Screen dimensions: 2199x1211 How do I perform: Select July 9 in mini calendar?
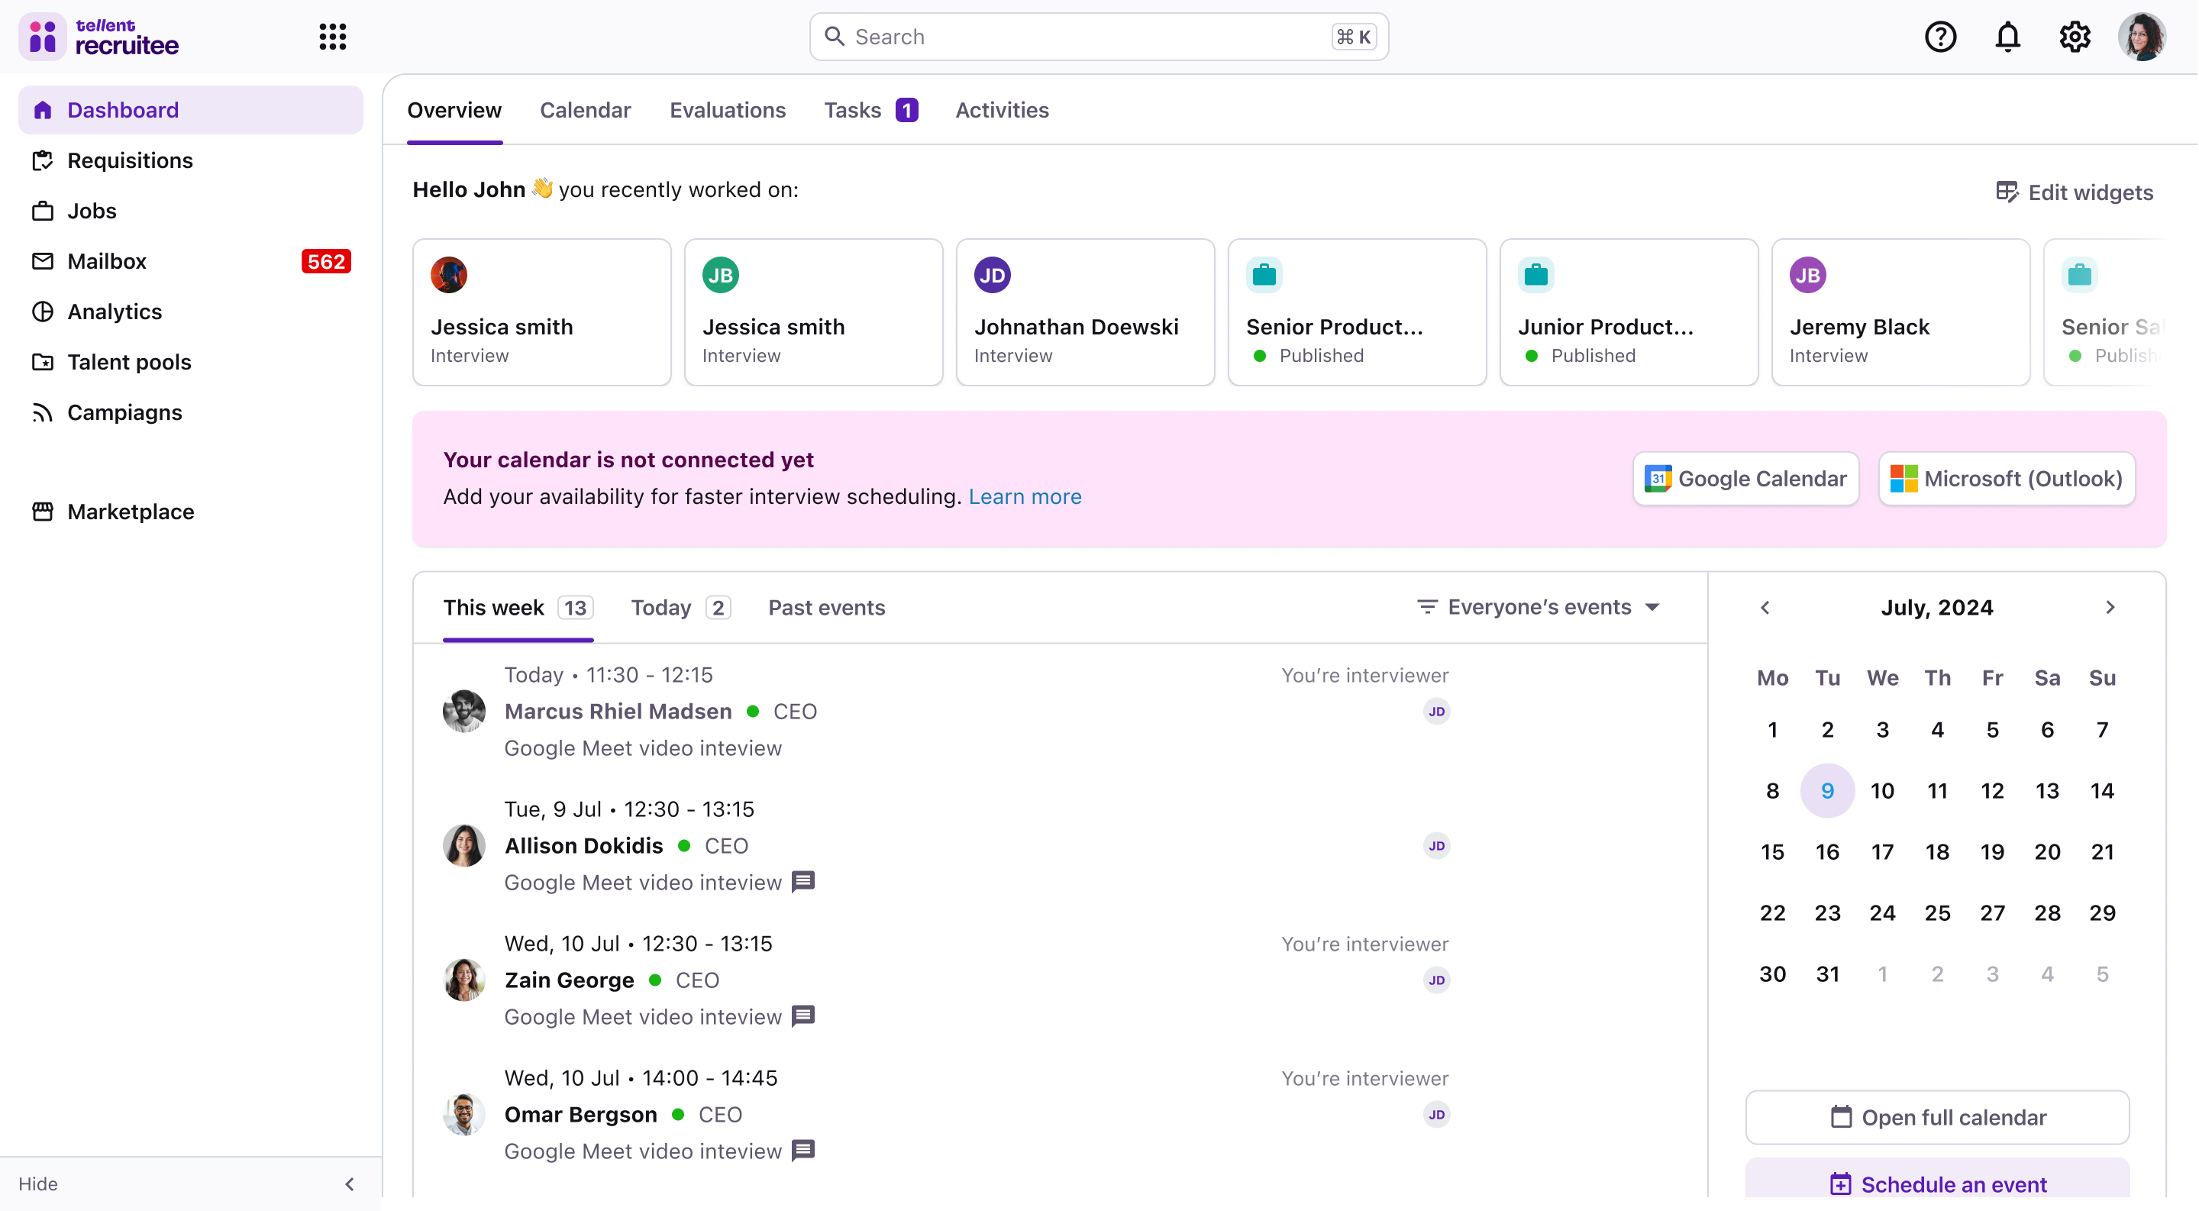pyautogui.click(x=1827, y=790)
